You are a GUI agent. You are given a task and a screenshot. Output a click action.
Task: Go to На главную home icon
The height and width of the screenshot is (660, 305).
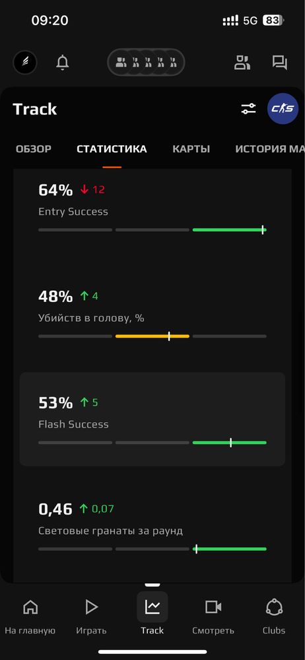(30, 607)
